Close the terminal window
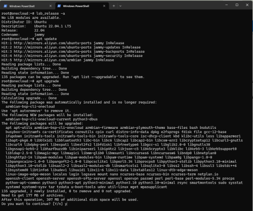253x211 pixels. 247,5
